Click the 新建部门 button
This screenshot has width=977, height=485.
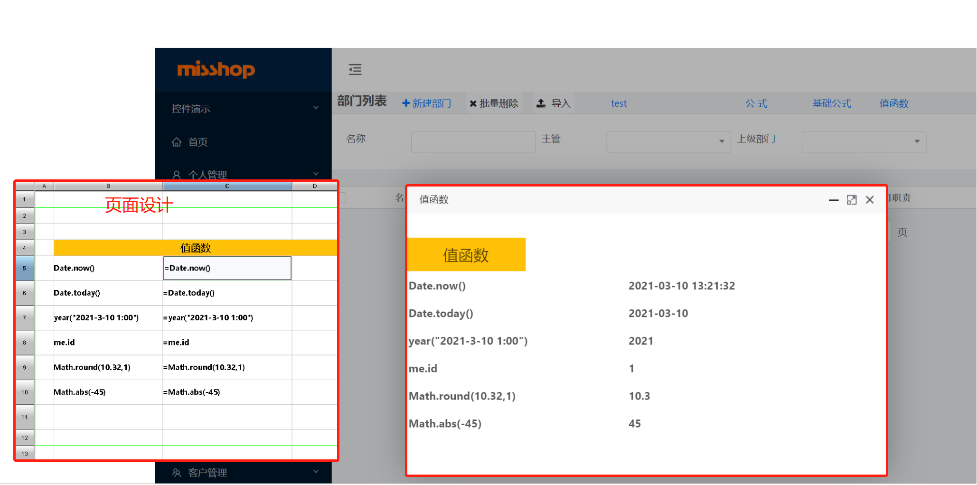[x=427, y=103]
